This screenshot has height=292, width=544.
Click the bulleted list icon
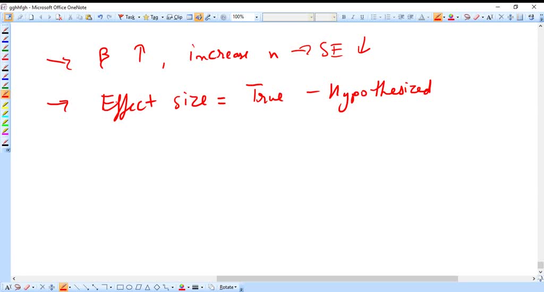pos(373,17)
